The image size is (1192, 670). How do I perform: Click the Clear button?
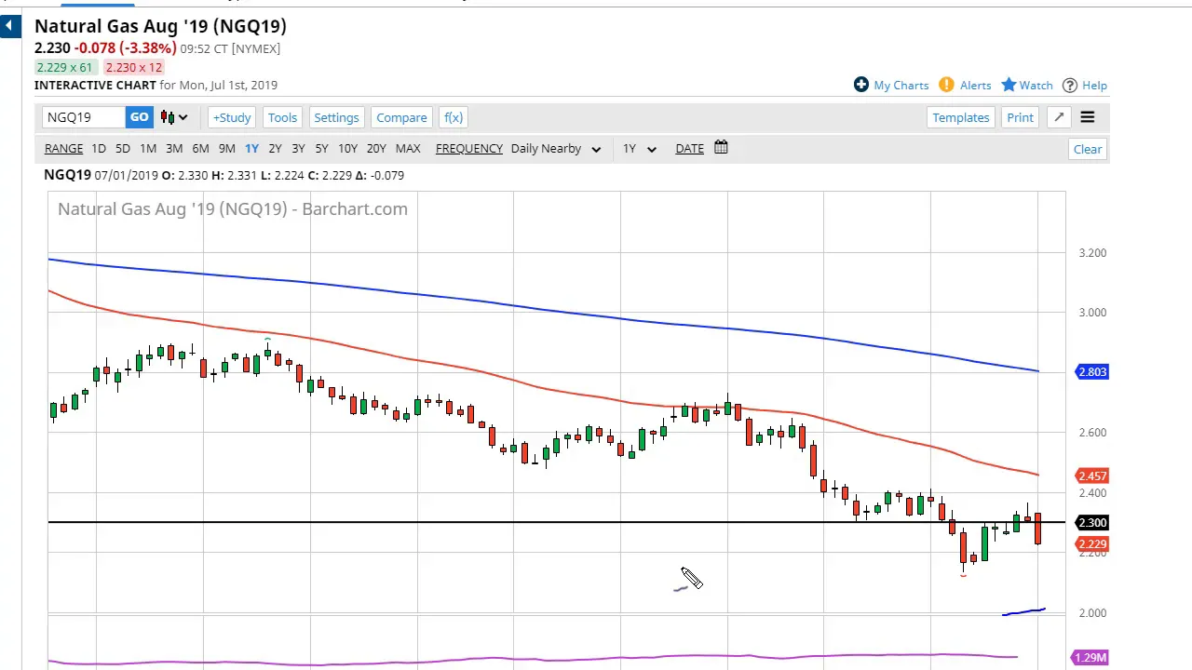(1088, 149)
